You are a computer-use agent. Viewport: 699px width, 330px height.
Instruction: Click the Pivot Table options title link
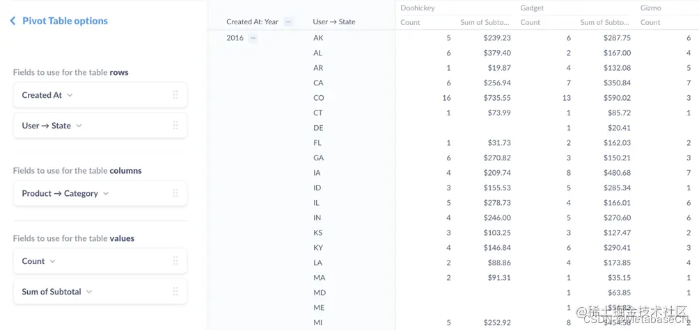click(x=65, y=21)
